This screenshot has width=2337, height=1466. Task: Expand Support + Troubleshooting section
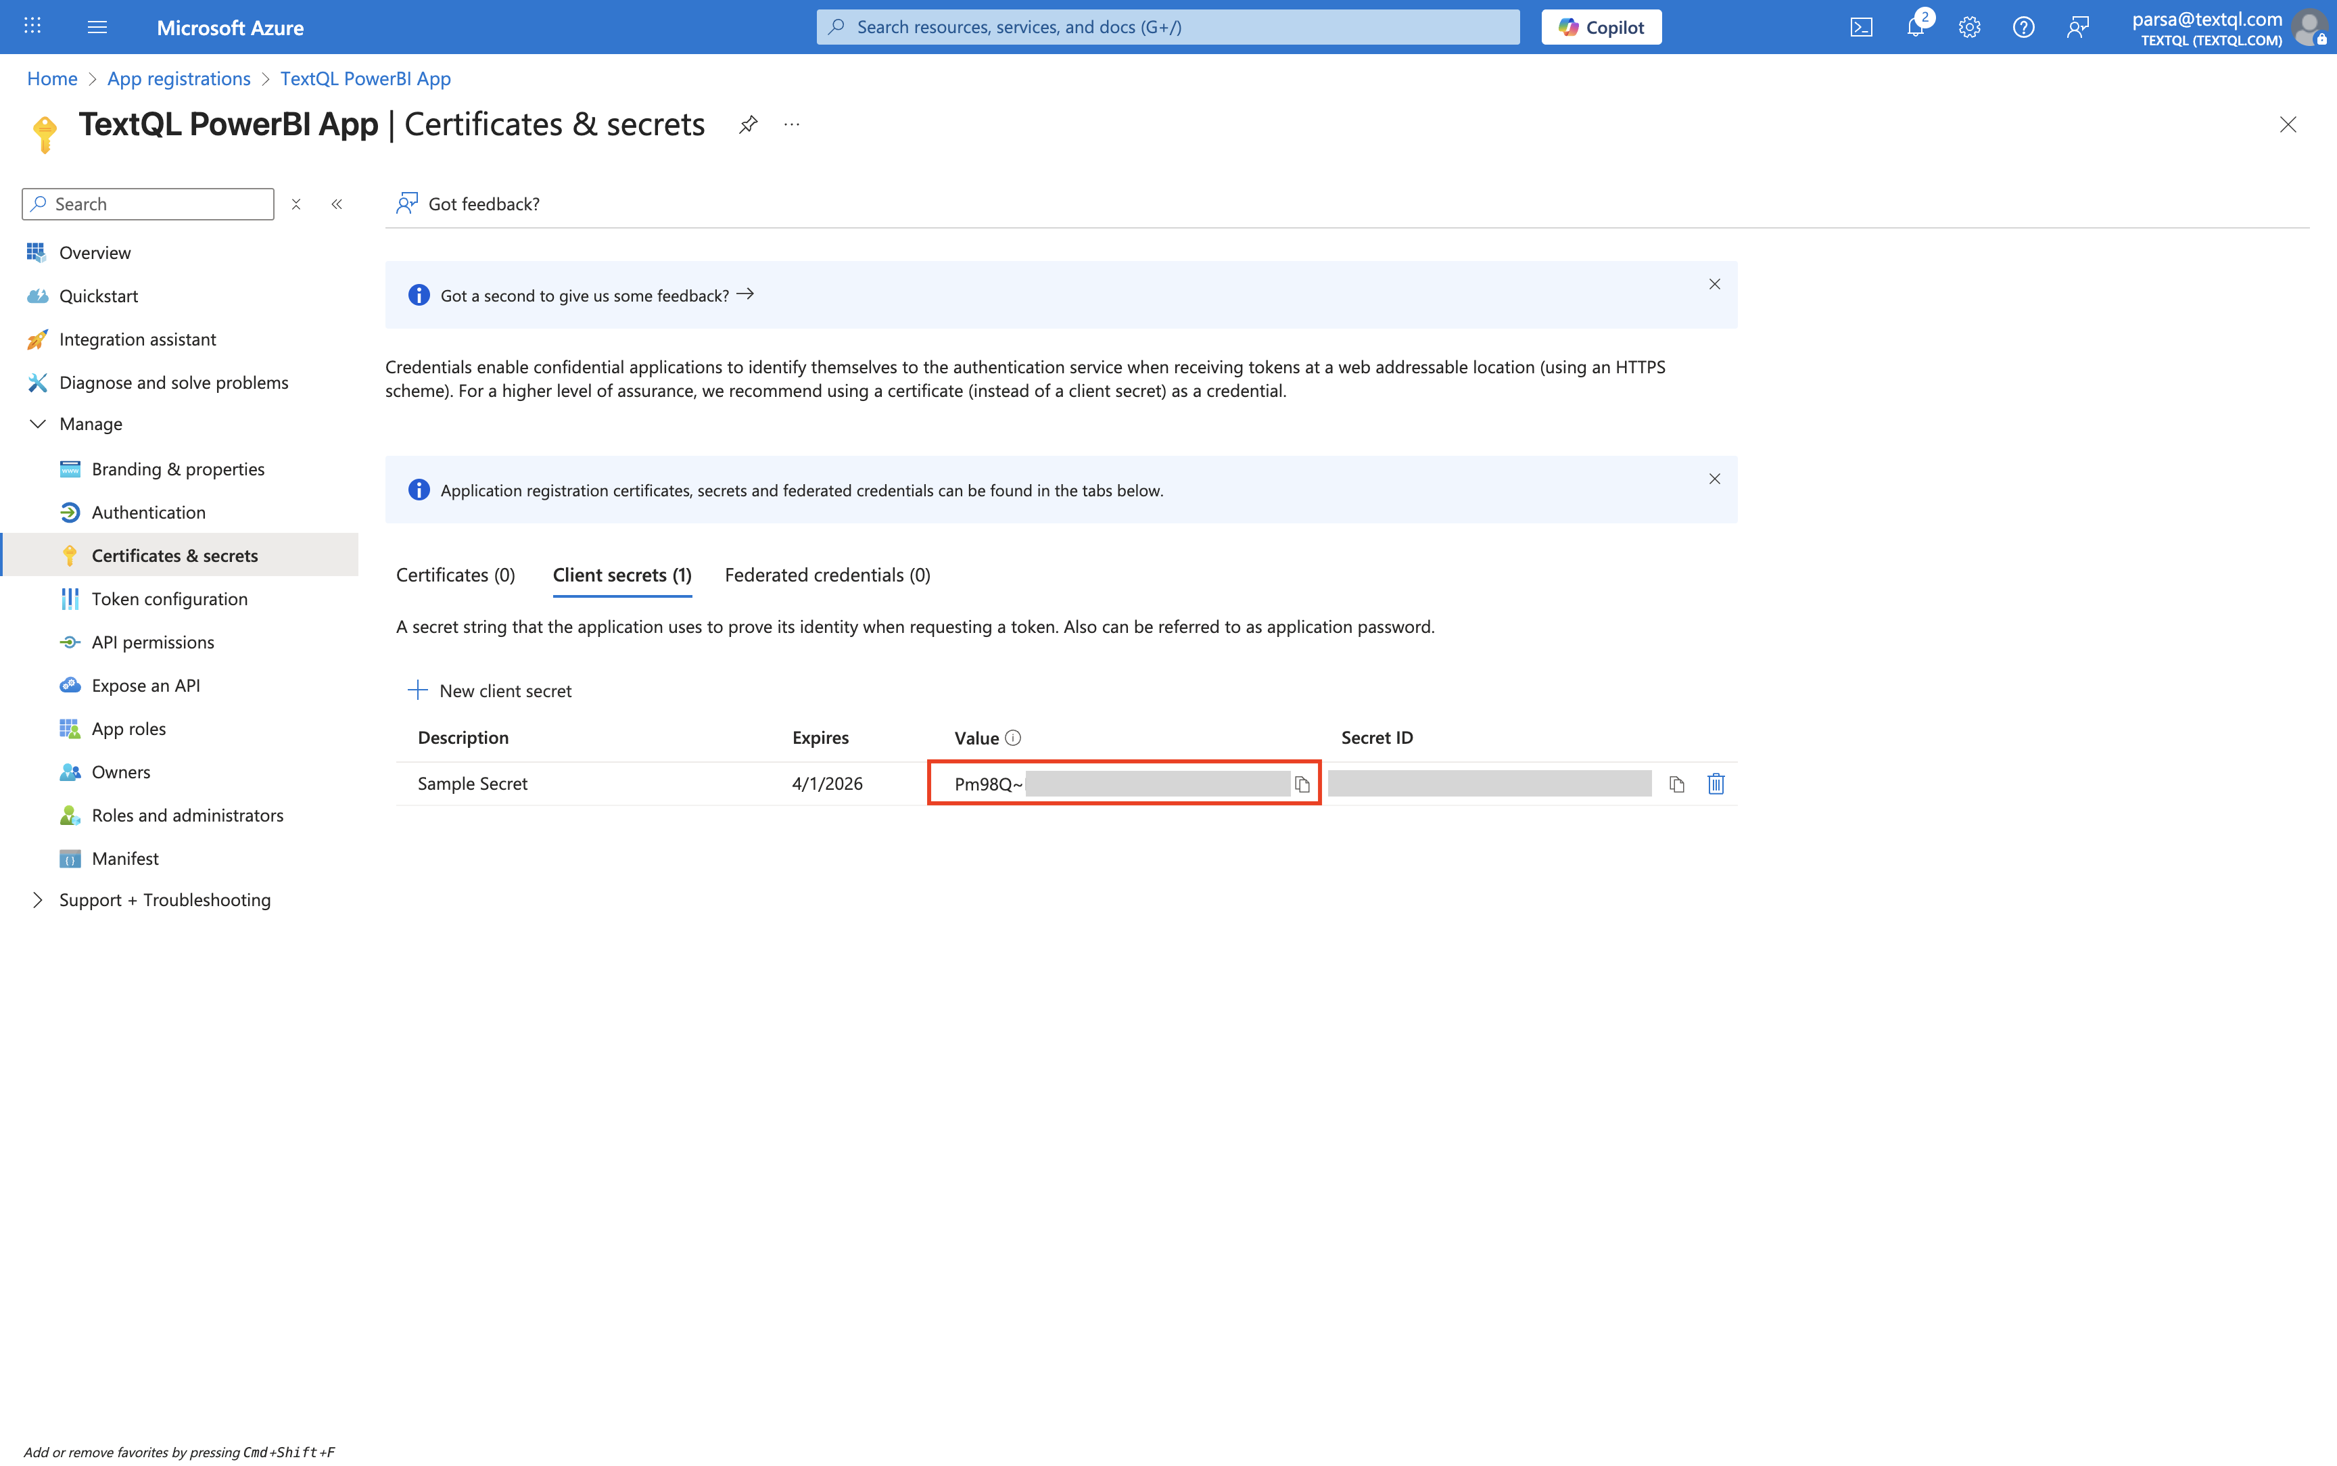[x=38, y=900]
